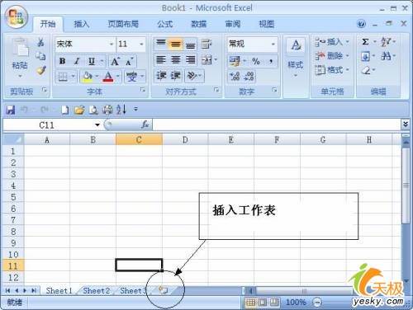
Task: Open the 格式 cells dropdown
Action: click(x=332, y=70)
